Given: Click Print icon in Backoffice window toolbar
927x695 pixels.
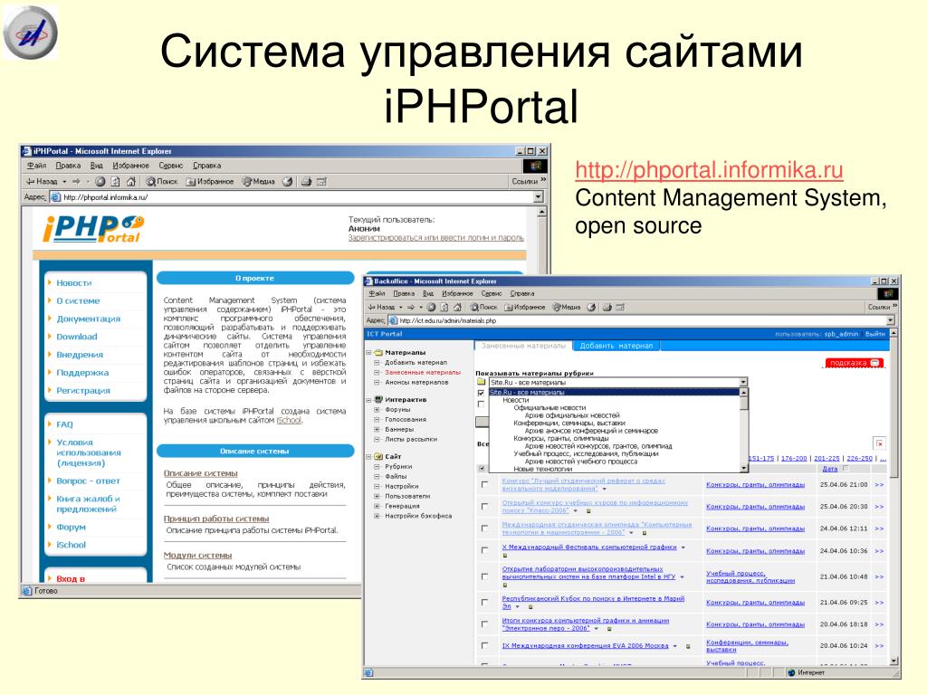Looking at the screenshot, I should tap(607, 308).
